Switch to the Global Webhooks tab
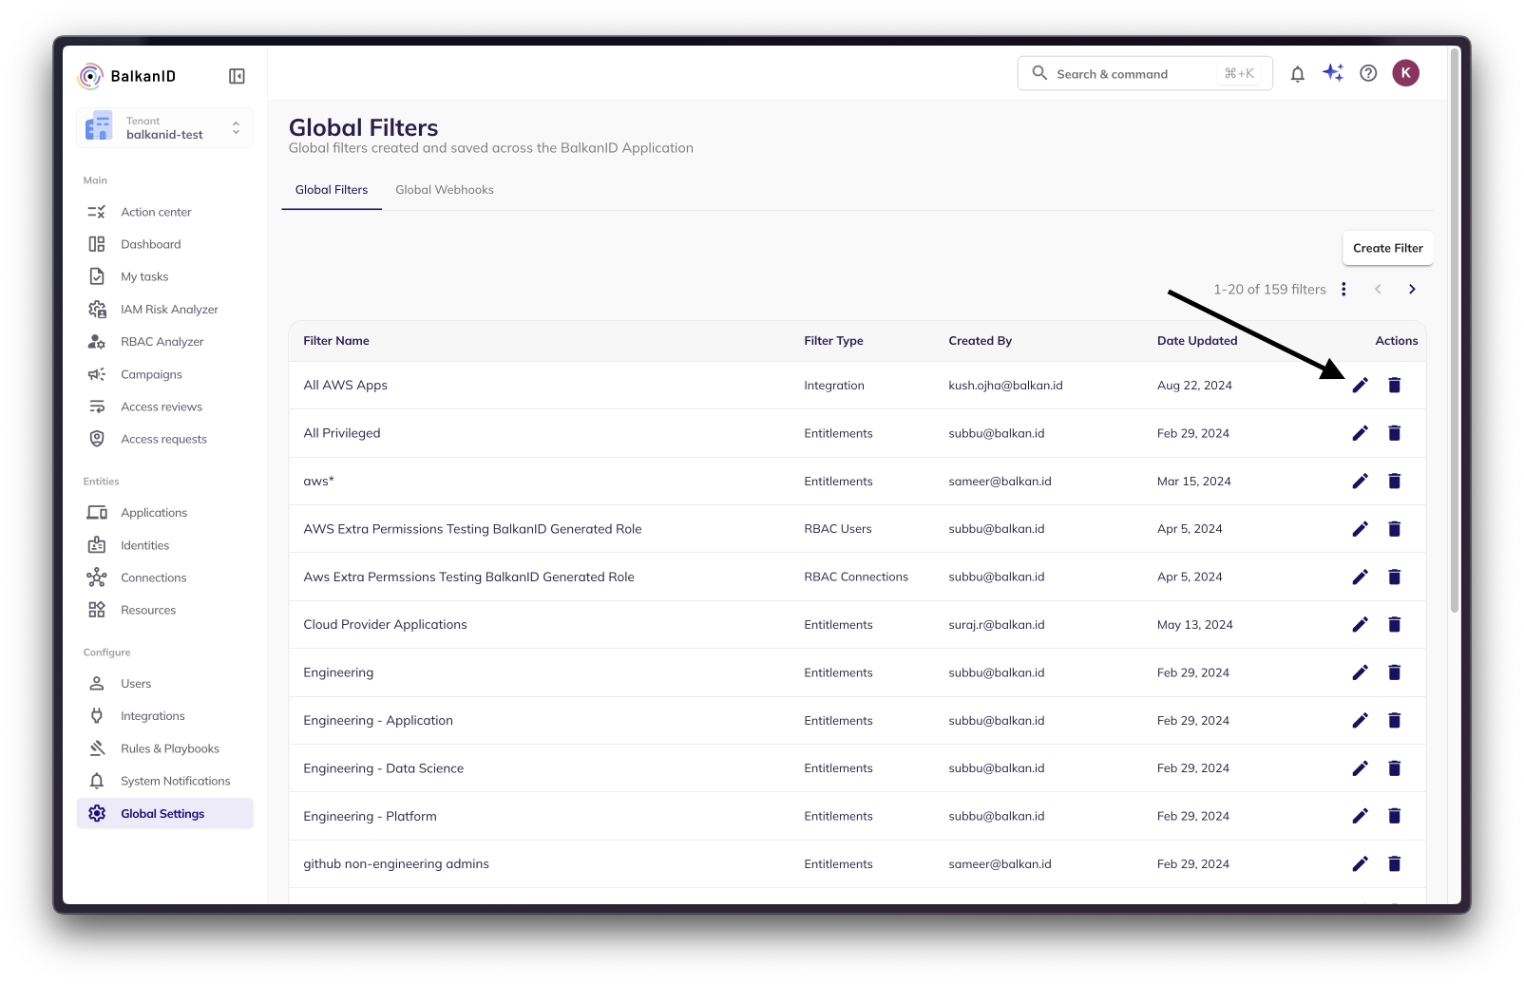This screenshot has height=984, width=1524. pyautogui.click(x=444, y=190)
